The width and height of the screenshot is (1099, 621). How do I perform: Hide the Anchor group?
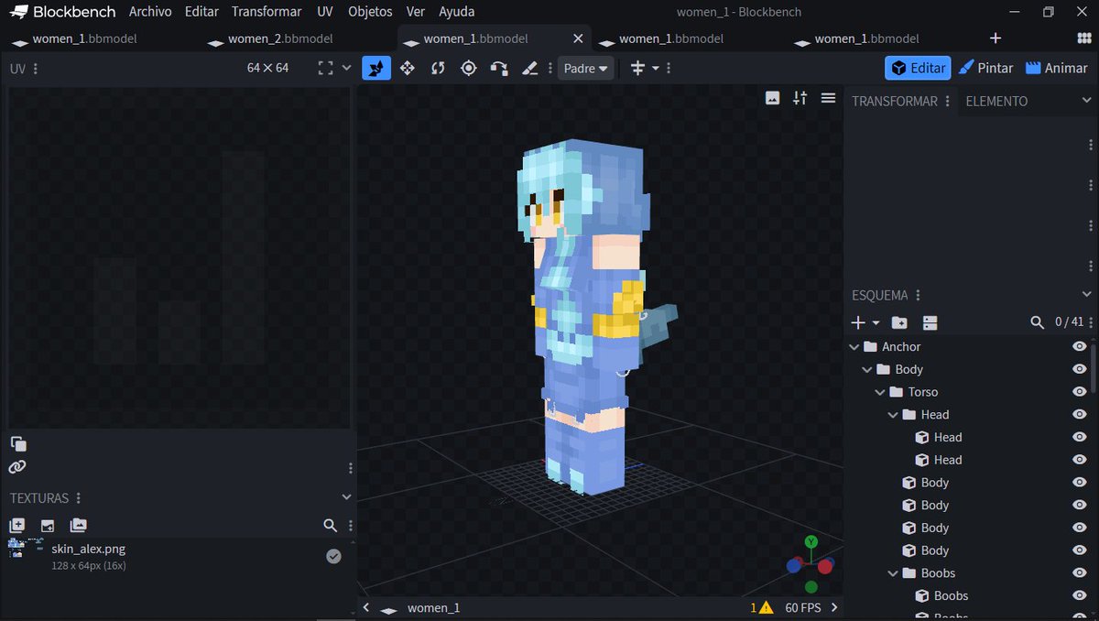coord(1079,346)
